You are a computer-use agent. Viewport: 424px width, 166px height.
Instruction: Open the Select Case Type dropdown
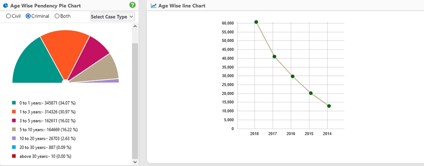112,17
